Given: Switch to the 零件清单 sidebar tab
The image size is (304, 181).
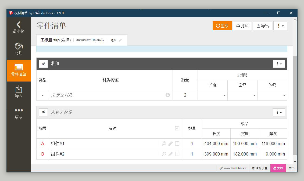Looking at the screenshot, I should click(x=19, y=70).
